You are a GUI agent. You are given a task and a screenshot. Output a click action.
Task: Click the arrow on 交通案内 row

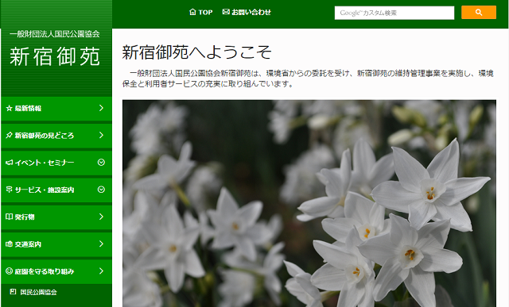pos(101,244)
